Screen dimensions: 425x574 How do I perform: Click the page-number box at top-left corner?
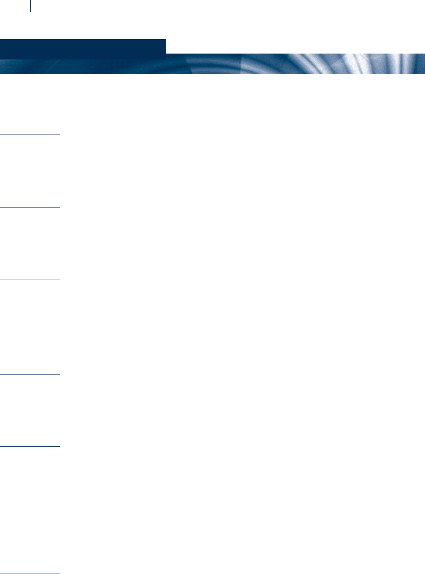(x=15, y=6)
